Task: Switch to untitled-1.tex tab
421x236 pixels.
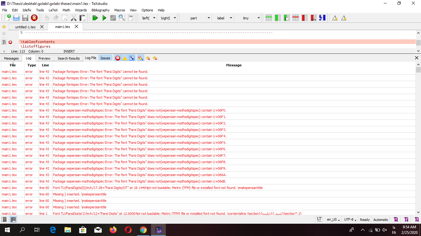Action: click(25, 27)
